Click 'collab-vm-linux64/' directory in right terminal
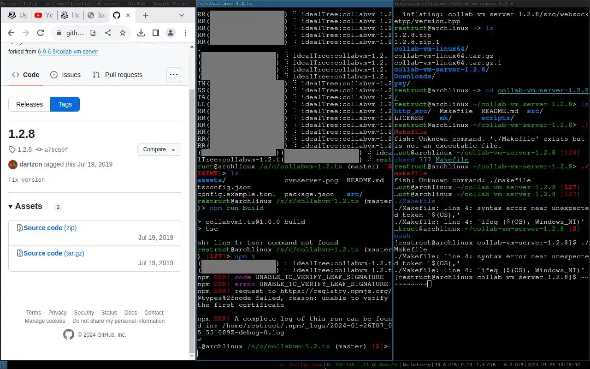The width and height of the screenshot is (590, 369). pos(431,49)
